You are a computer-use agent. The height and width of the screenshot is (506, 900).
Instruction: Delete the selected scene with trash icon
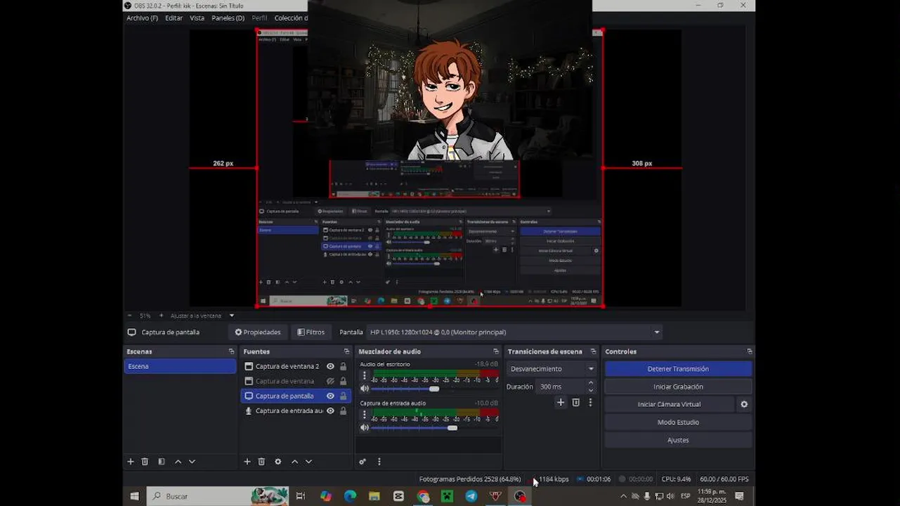[145, 462]
